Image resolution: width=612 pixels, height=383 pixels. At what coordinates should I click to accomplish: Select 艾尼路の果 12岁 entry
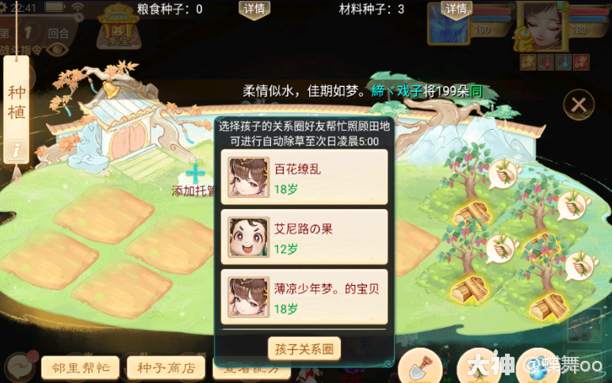[x=304, y=237]
